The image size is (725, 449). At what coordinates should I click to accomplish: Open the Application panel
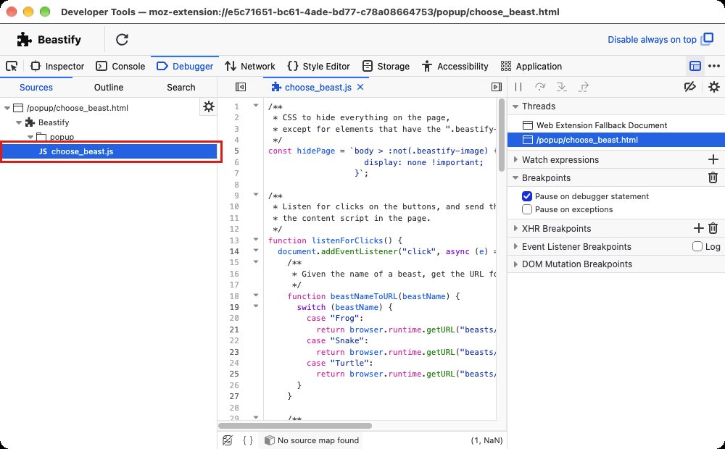(531, 66)
